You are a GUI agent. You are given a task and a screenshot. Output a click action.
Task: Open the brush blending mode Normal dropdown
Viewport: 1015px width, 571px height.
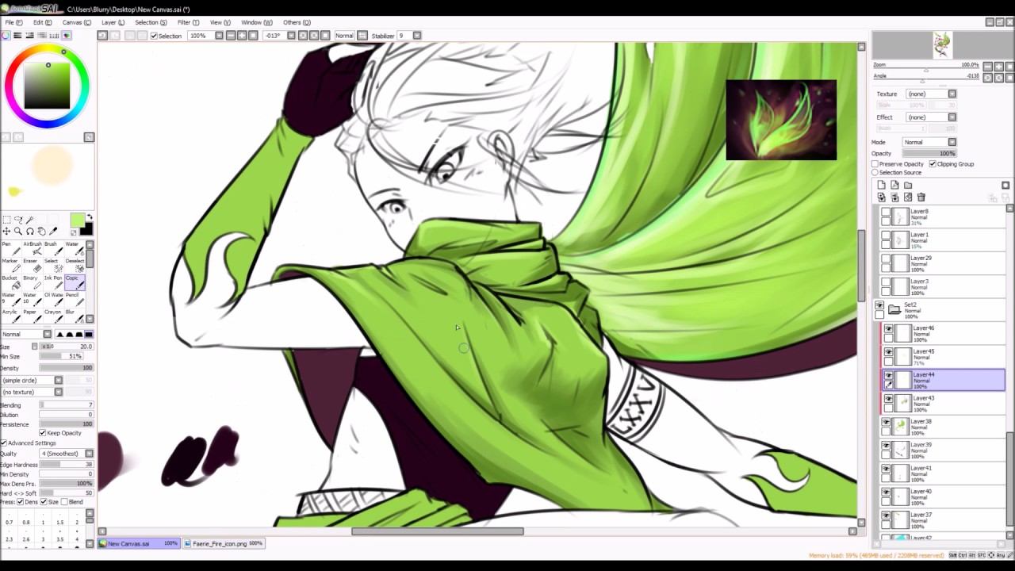coord(26,334)
